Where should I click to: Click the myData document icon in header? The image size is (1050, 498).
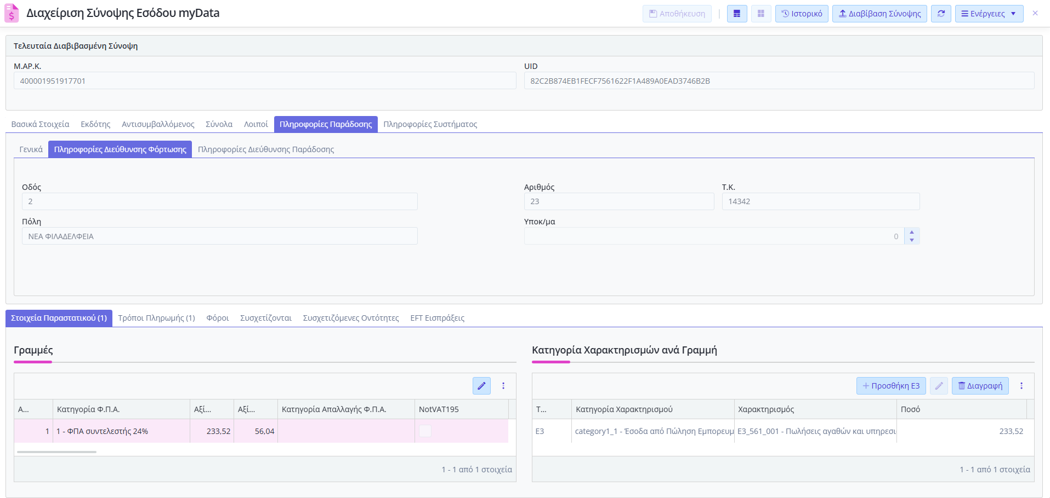(x=12, y=13)
